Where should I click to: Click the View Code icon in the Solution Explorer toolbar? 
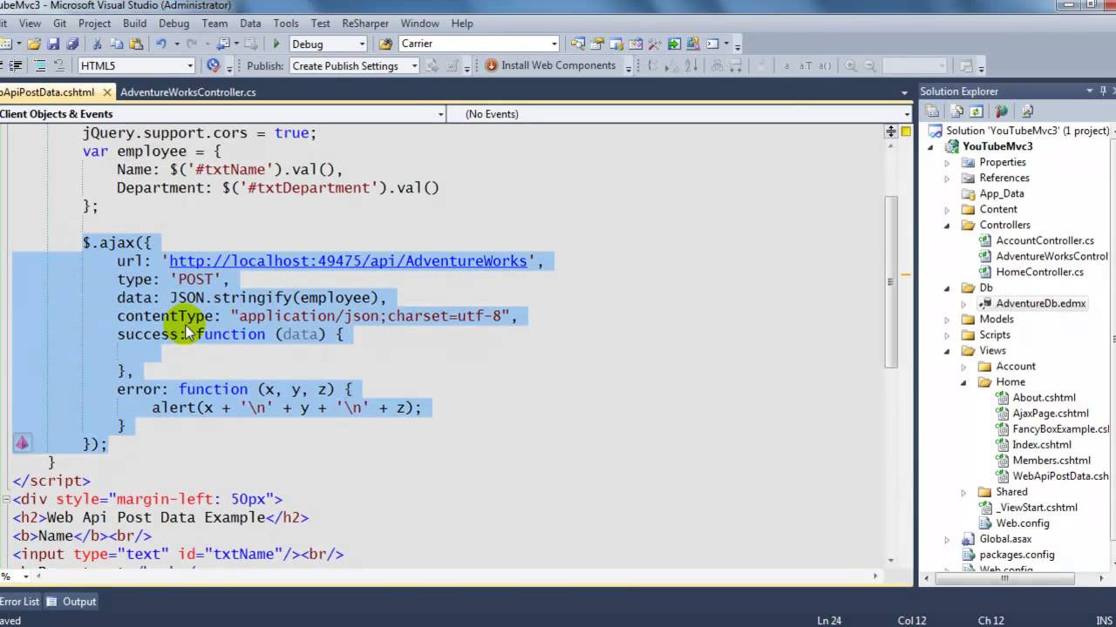pos(1027,111)
